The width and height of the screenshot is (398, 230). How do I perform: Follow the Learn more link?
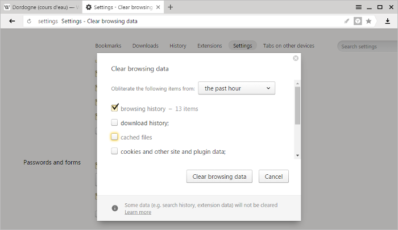point(138,212)
